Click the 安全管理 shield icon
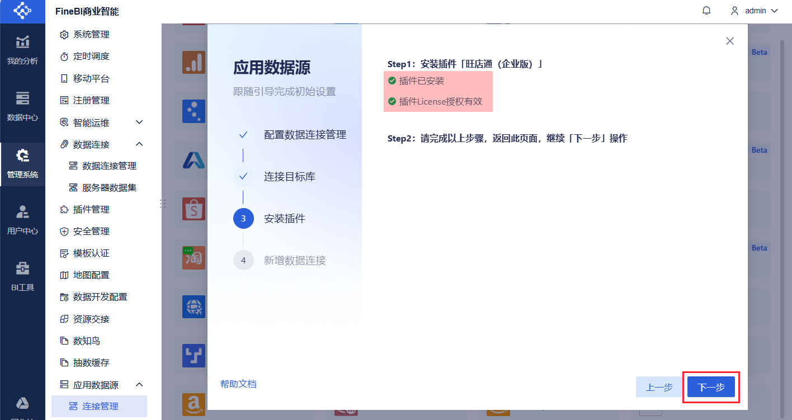The height and width of the screenshot is (420, 792). [x=64, y=232]
